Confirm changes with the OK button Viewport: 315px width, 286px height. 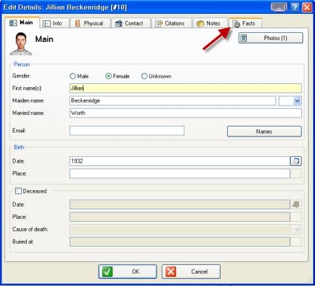point(127,272)
